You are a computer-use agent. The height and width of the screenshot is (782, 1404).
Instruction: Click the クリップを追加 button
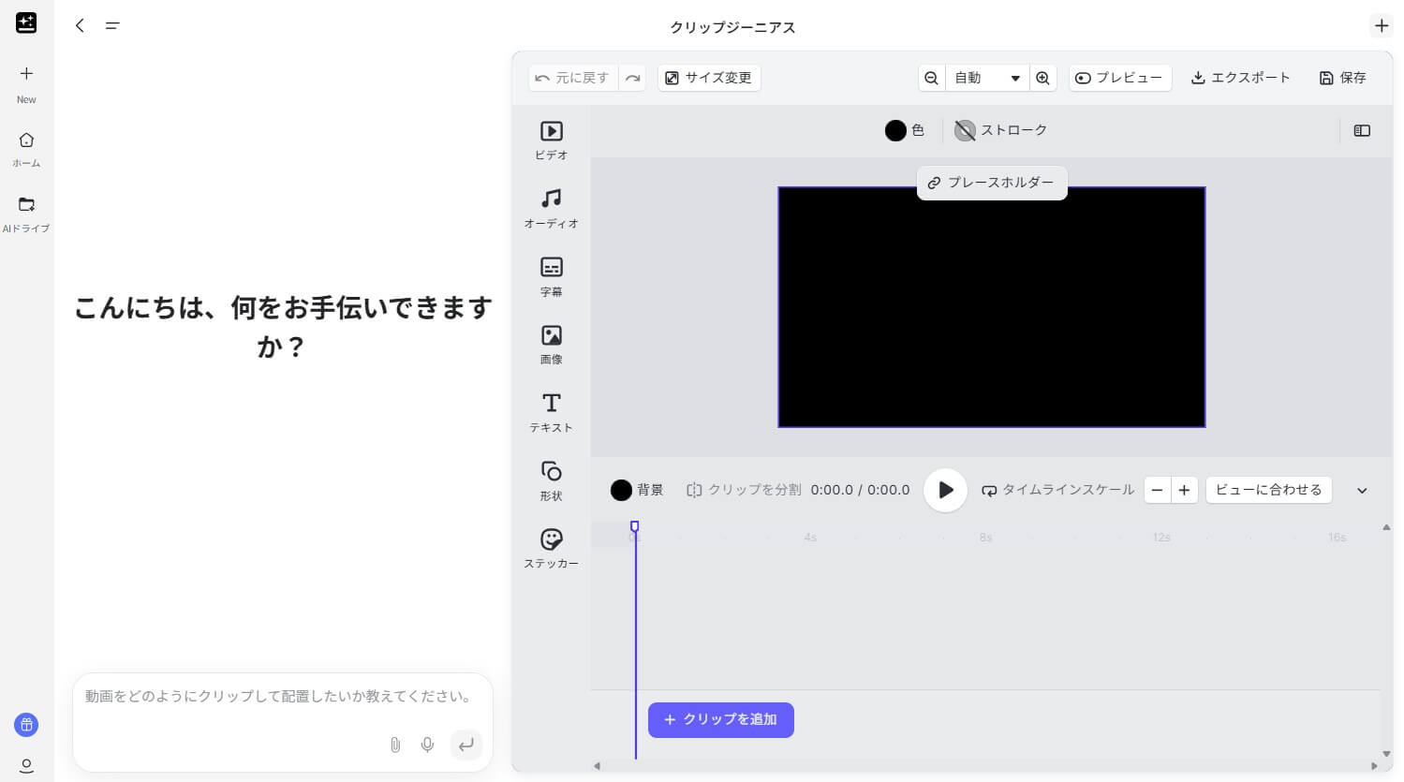click(x=720, y=719)
